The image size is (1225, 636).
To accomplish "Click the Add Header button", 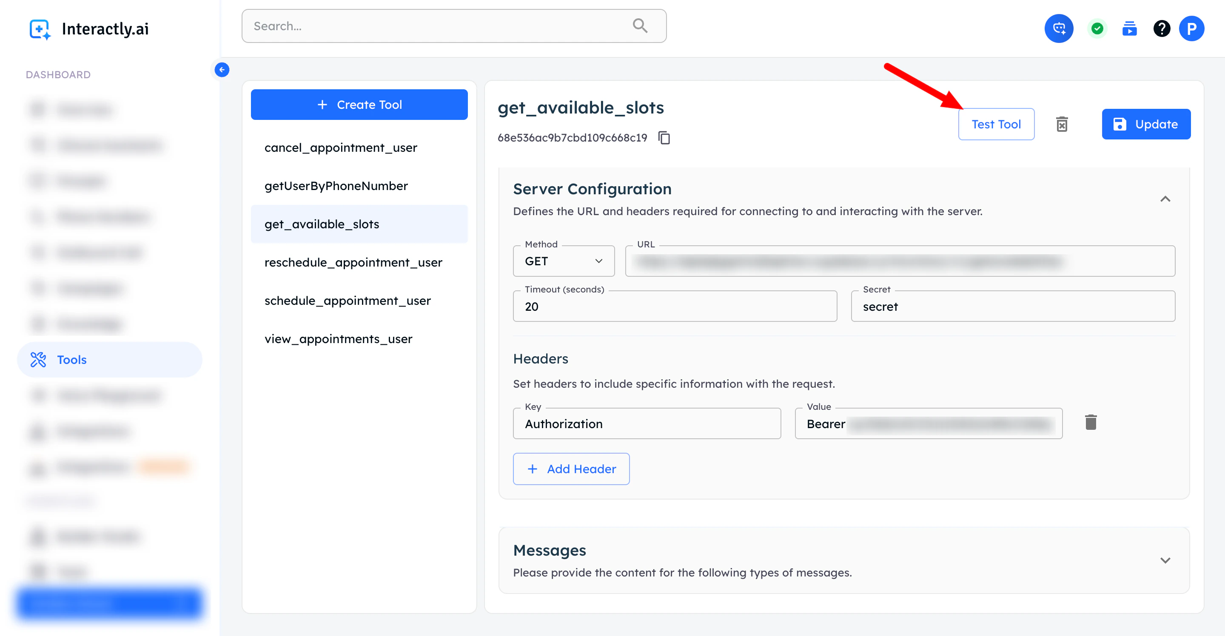I will tap(571, 468).
